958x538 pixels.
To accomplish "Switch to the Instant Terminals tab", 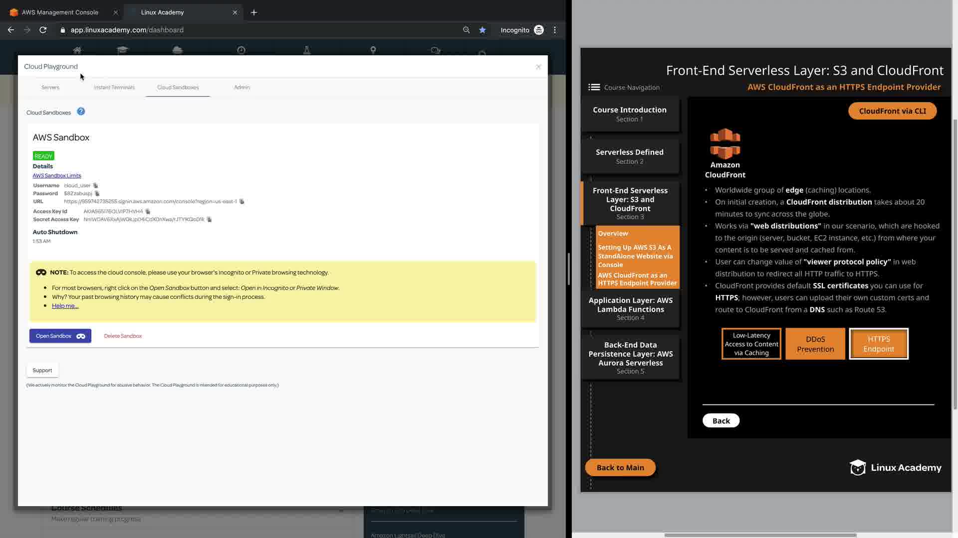I will 114,87.
